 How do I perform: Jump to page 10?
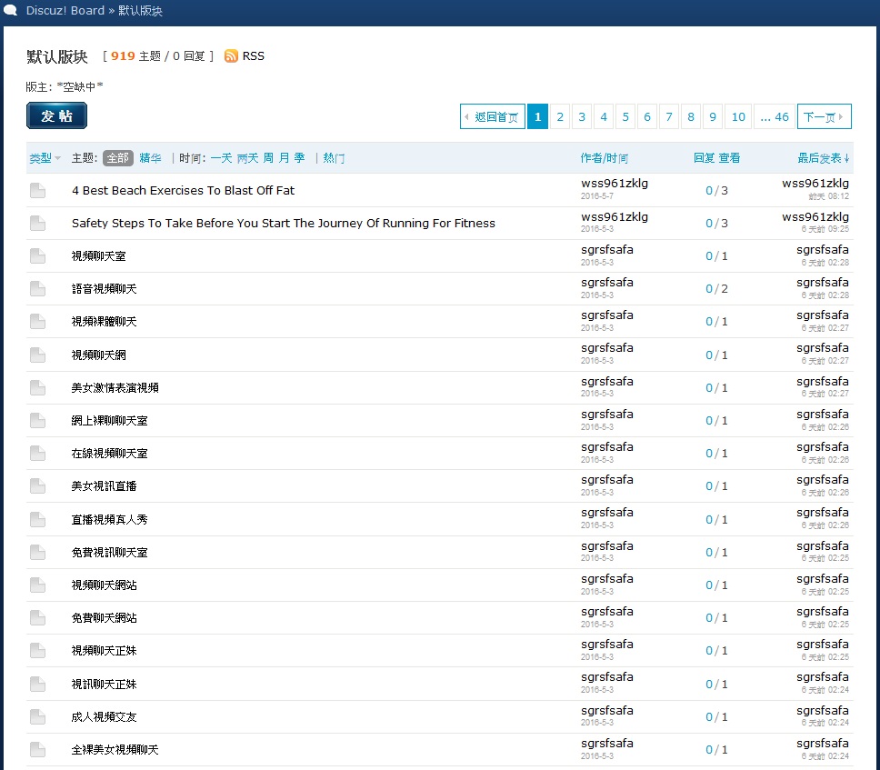click(x=738, y=116)
